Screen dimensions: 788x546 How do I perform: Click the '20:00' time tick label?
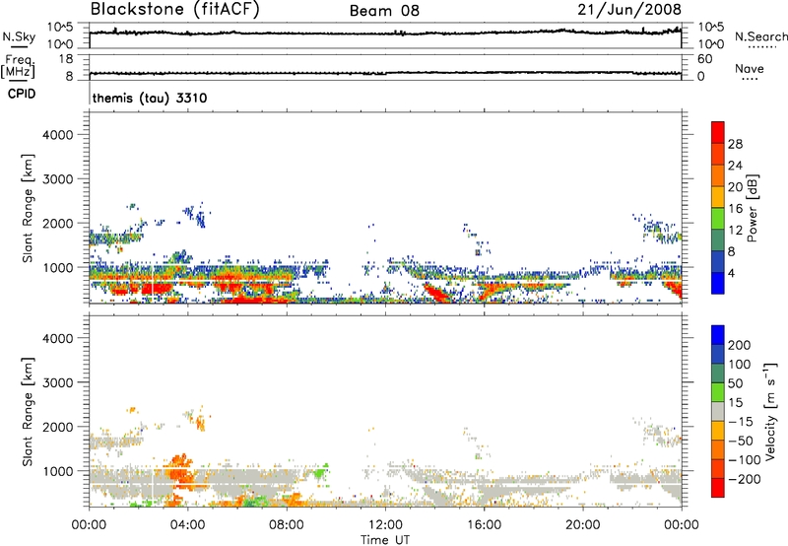(582, 525)
